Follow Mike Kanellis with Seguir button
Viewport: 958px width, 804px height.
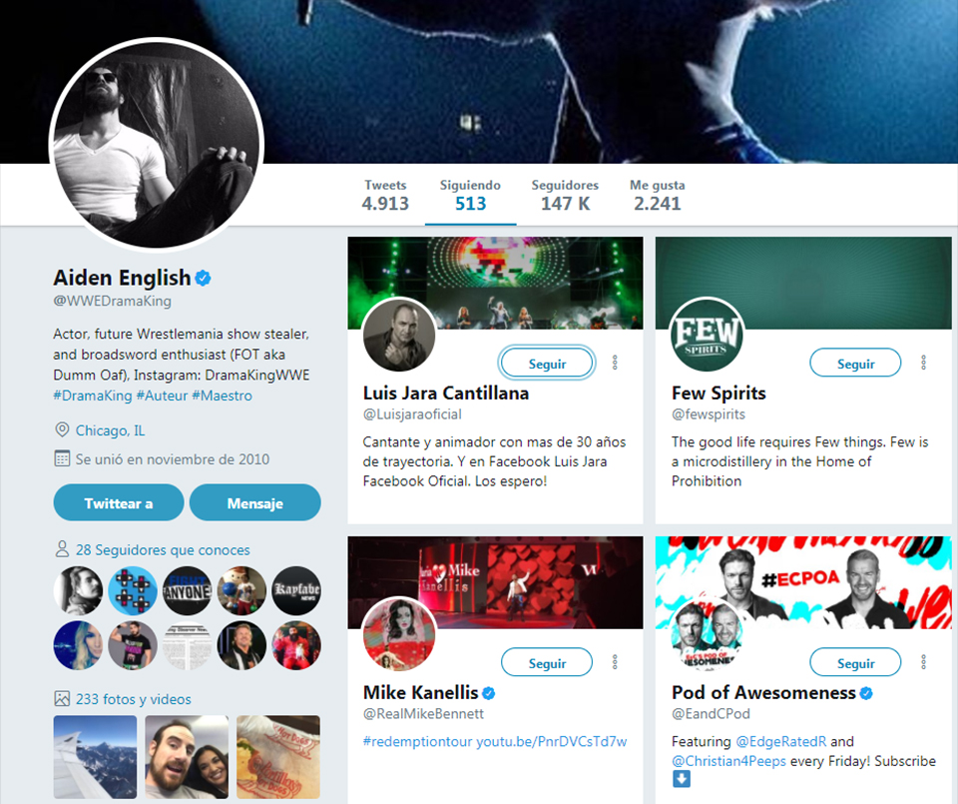pos(547,663)
